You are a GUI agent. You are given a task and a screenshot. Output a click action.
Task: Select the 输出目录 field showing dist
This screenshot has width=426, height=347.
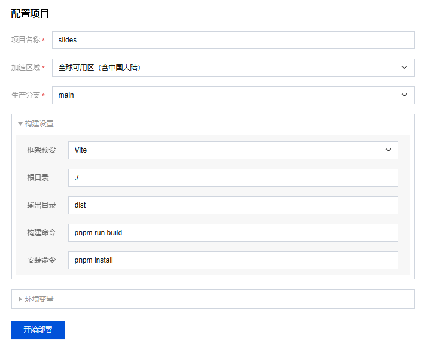pos(233,205)
